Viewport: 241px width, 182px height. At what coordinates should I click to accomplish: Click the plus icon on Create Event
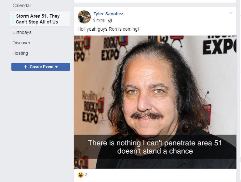pos(26,67)
